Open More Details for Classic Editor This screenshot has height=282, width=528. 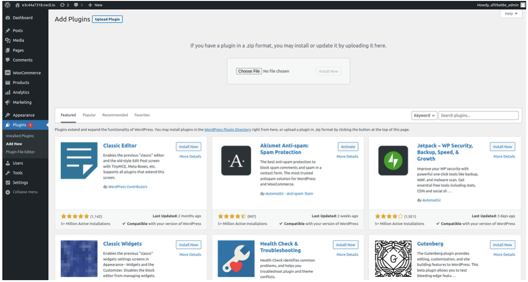[x=190, y=156]
